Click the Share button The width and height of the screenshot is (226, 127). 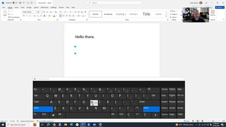click(x=220, y=7)
